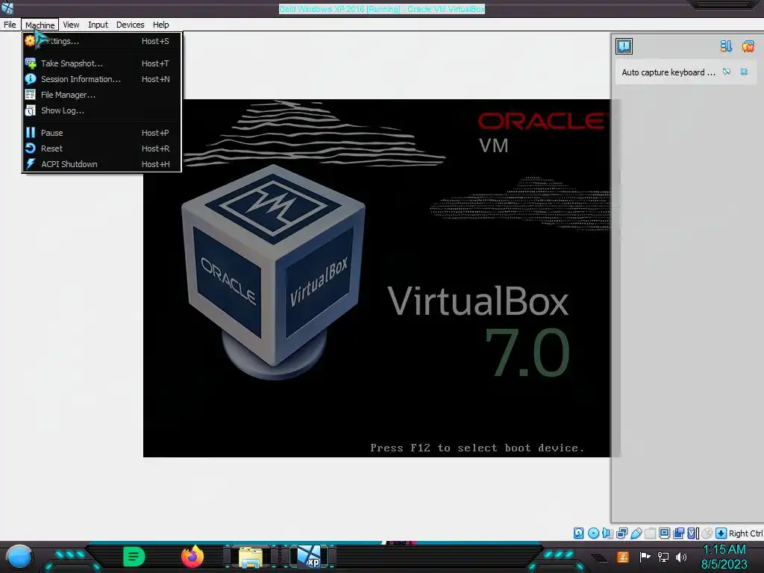Click the notification center toggle icon
Viewport: 764px width, 573px height.
(624, 46)
